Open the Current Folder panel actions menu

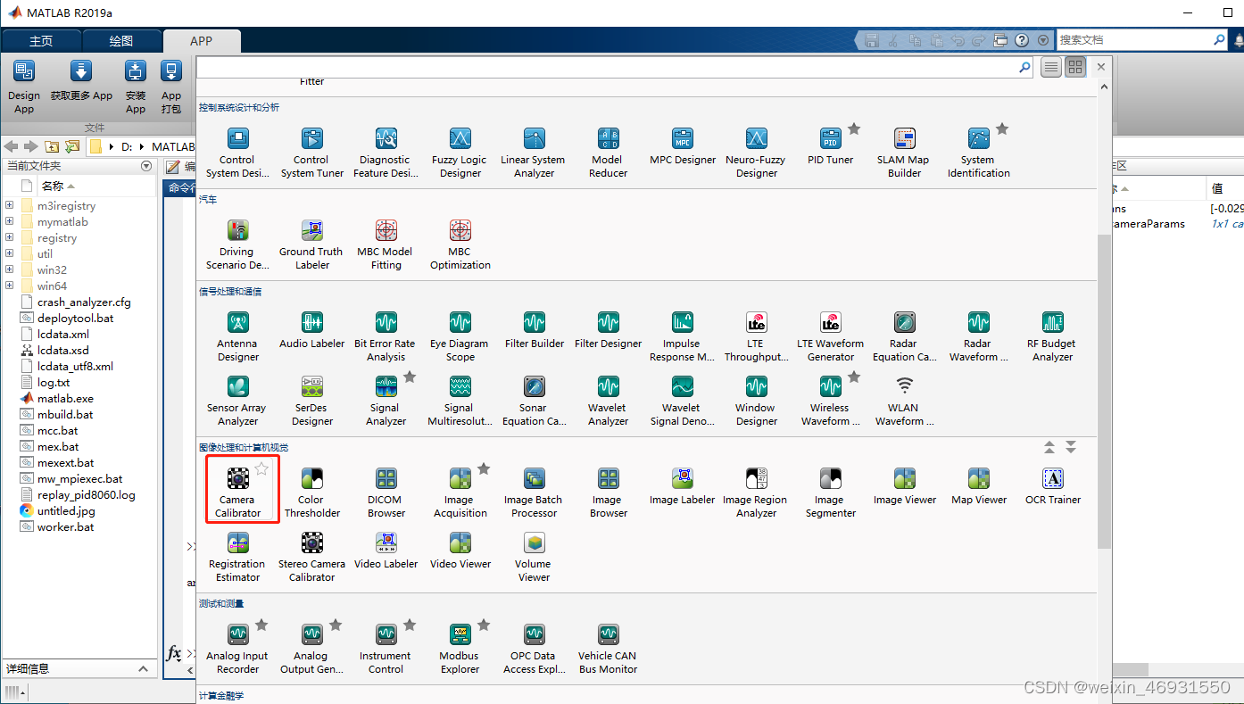tap(146, 166)
